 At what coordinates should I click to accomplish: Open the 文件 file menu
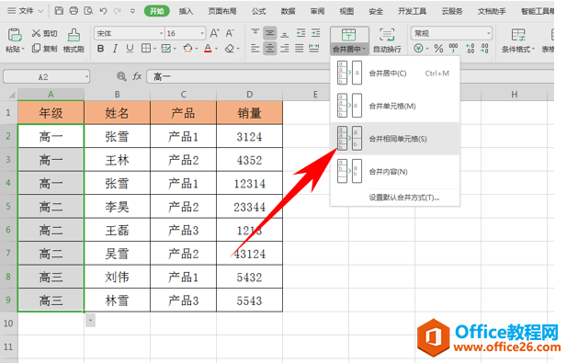point(26,11)
